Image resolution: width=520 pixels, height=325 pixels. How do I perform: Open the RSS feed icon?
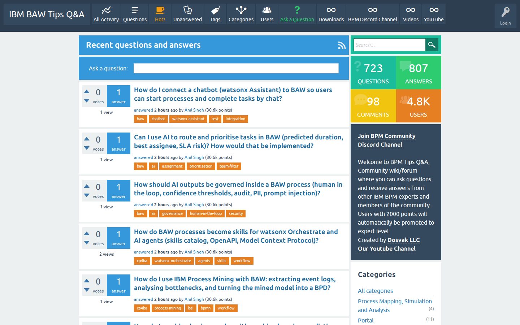[x=342, y=45]
